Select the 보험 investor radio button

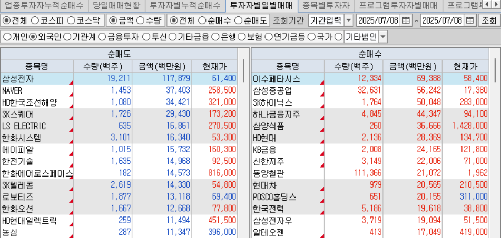[x=242, y=37]
